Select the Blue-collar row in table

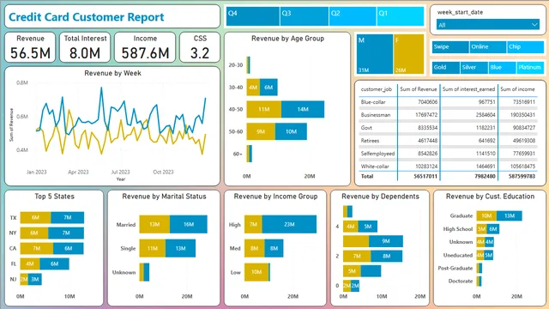[448, 102]
